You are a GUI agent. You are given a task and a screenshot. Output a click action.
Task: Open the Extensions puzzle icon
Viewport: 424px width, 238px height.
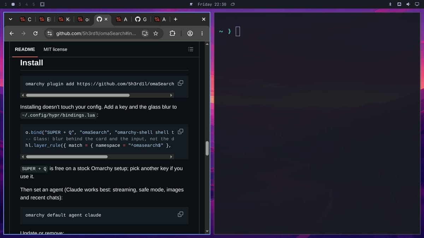click(172, 33)
